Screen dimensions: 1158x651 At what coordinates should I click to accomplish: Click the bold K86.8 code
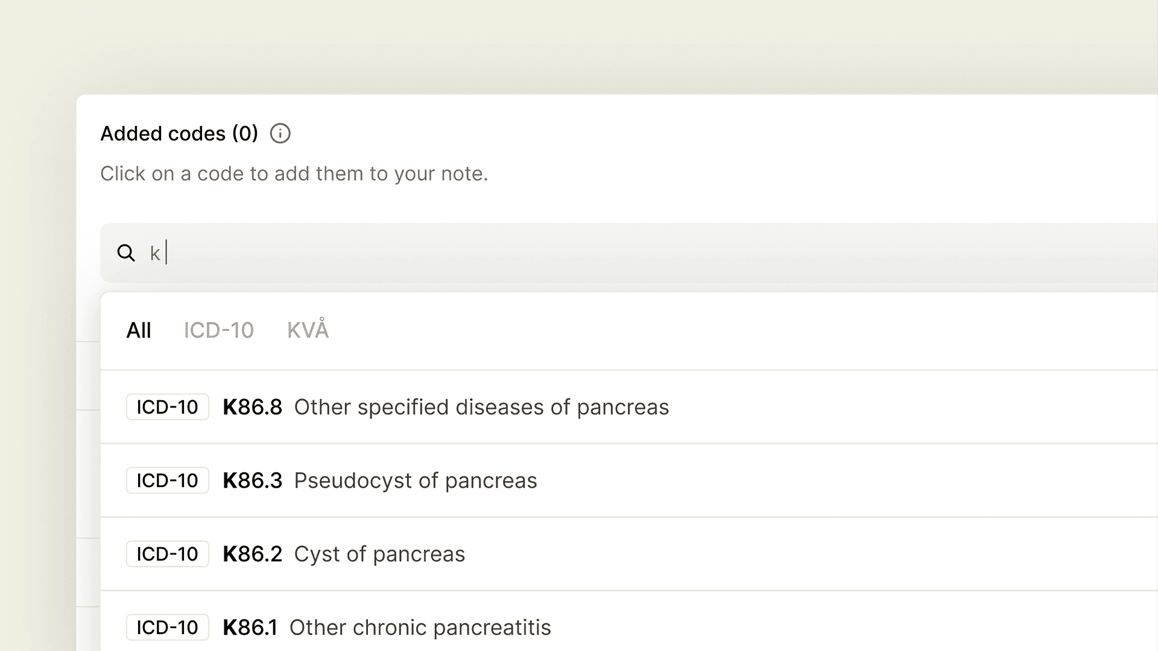pyautogui.click(x=252, y=407)
